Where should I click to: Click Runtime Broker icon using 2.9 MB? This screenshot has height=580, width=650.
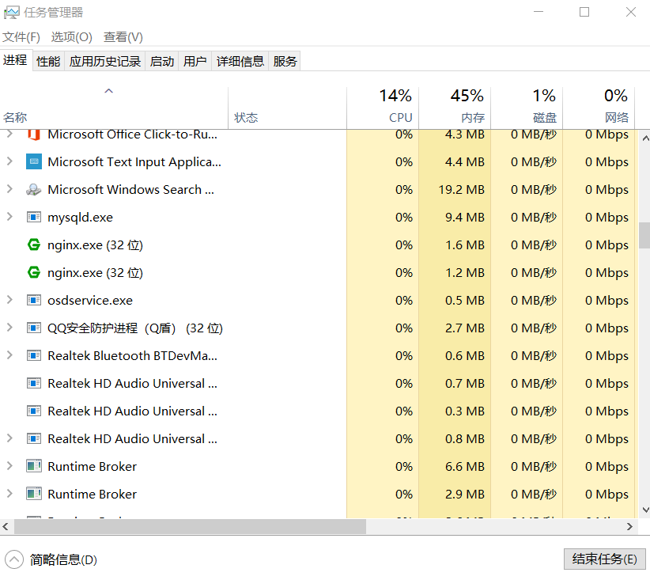point(34,494)
